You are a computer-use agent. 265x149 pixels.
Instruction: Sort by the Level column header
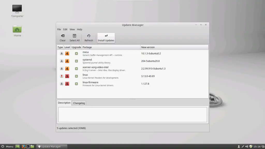tap(67, 47)
